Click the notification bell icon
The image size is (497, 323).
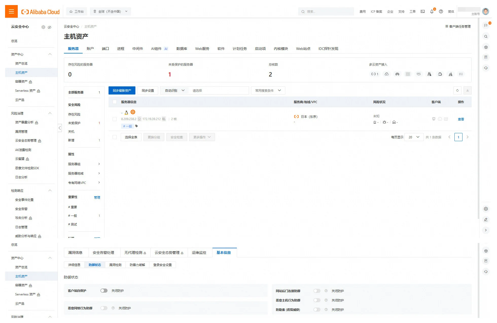click(x=432, y=11)
